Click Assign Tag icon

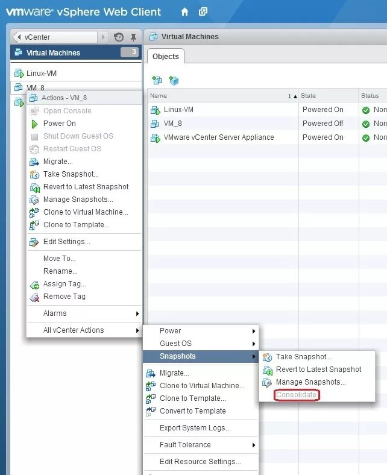point(34,285)
